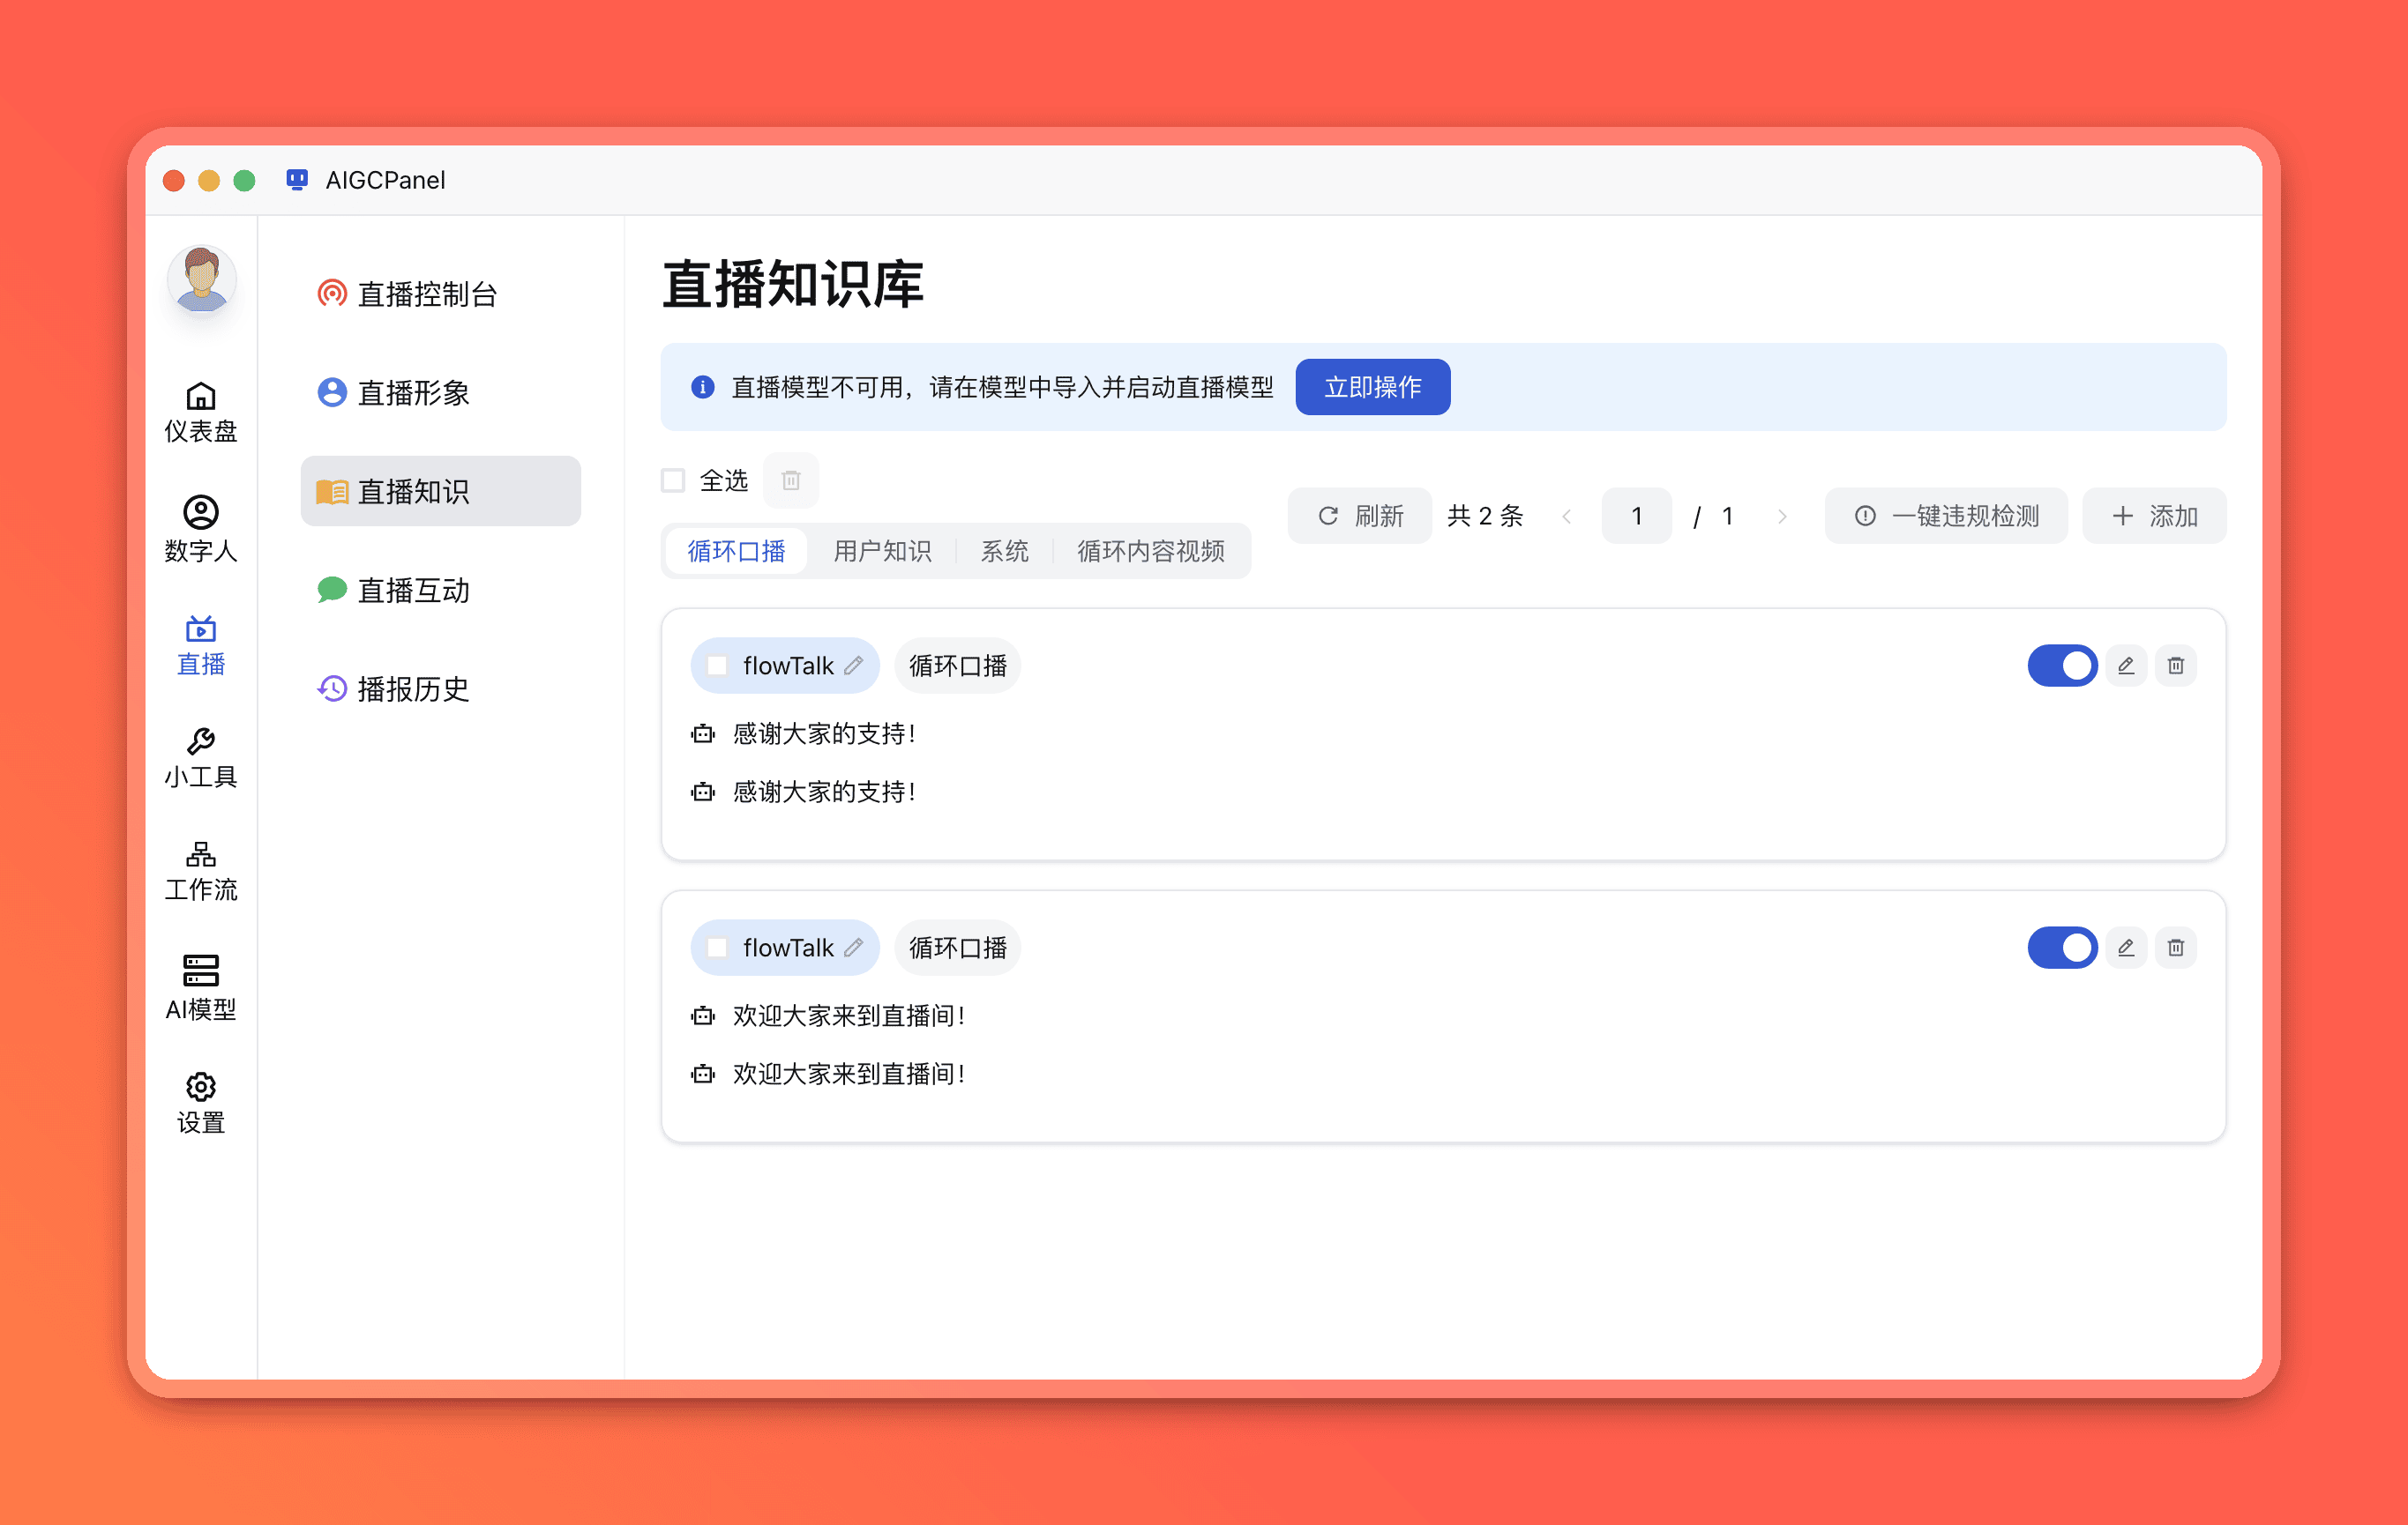Image resolution: width=2408 pixels, height=1525 pixels.
Task: Open 设置 gear settings
Action: [201, 1104]
